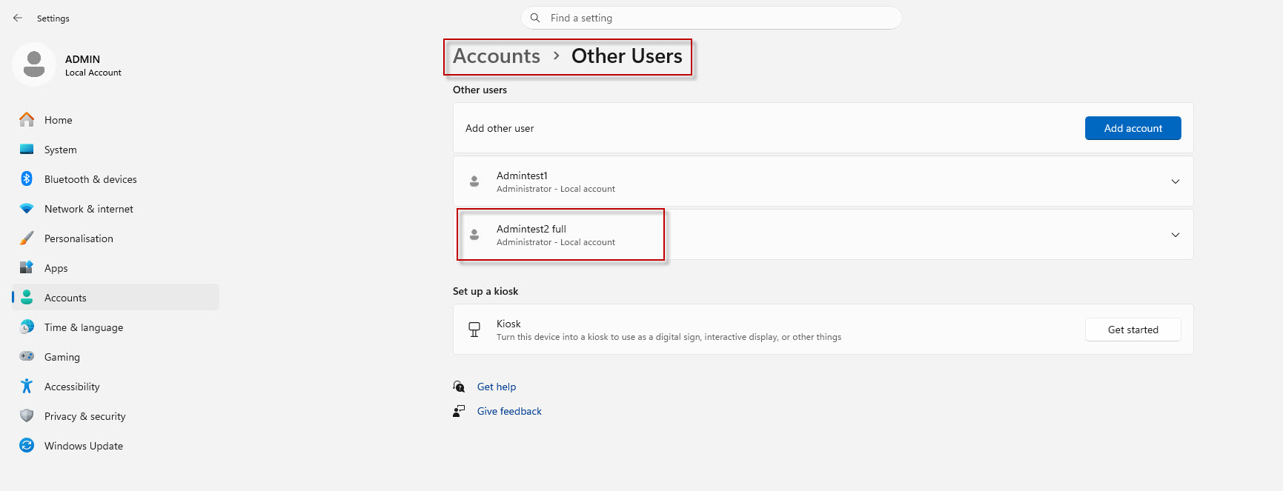The width and height of the screenshot is (1283, 491).
Task: Click the Add other user label
Action: point(500,128)
